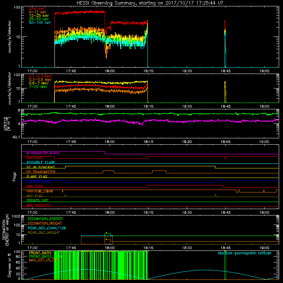This screenshot has width=283, height=283.
Task: Click the 0.1-0.3 MeV legend entry
Action: [x=40, y=76]
